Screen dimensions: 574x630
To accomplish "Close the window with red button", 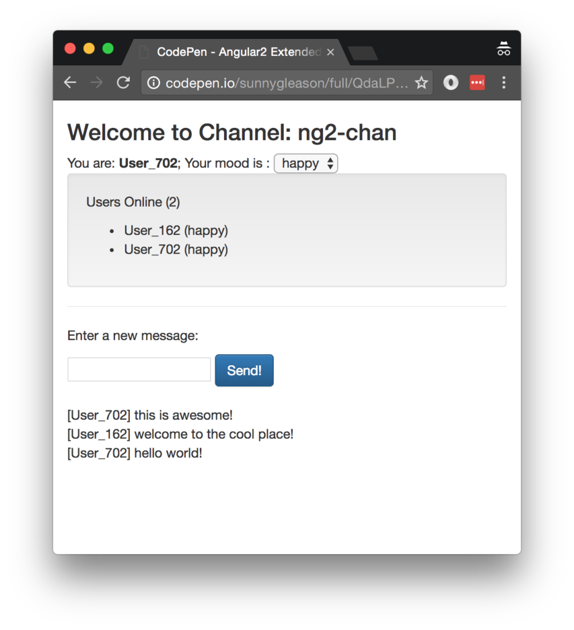I will click(70, 49).
